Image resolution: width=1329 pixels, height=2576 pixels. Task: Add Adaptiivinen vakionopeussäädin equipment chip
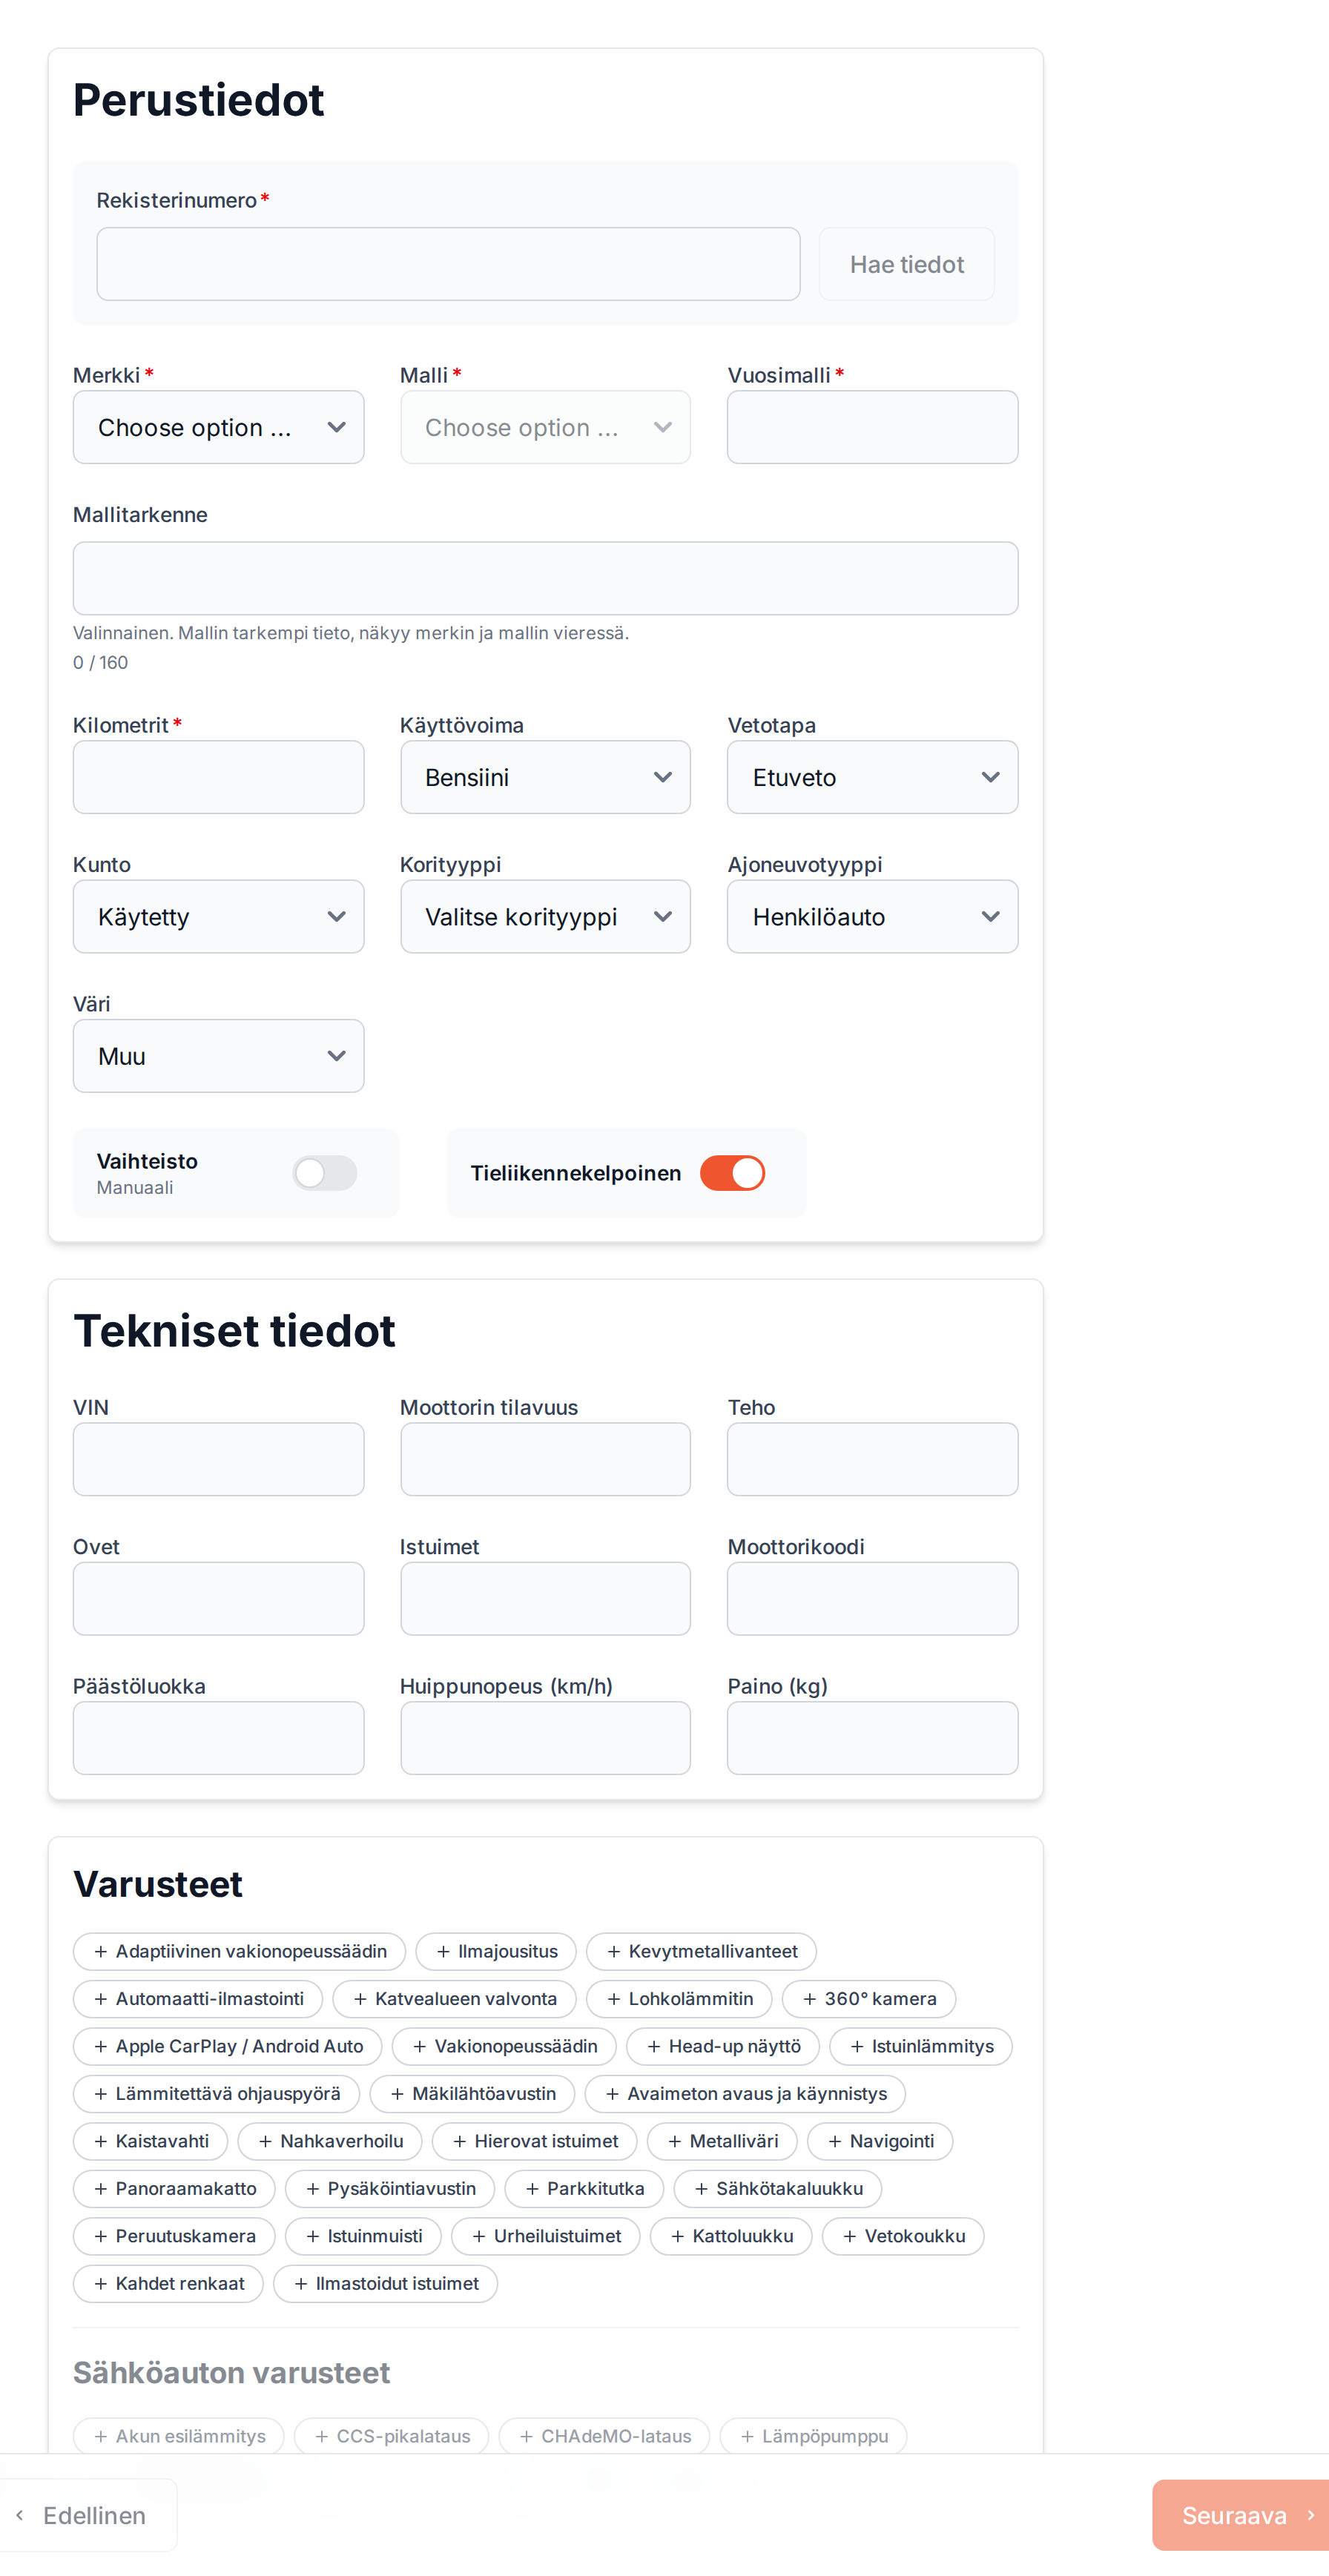click(x=239, y=1951)
